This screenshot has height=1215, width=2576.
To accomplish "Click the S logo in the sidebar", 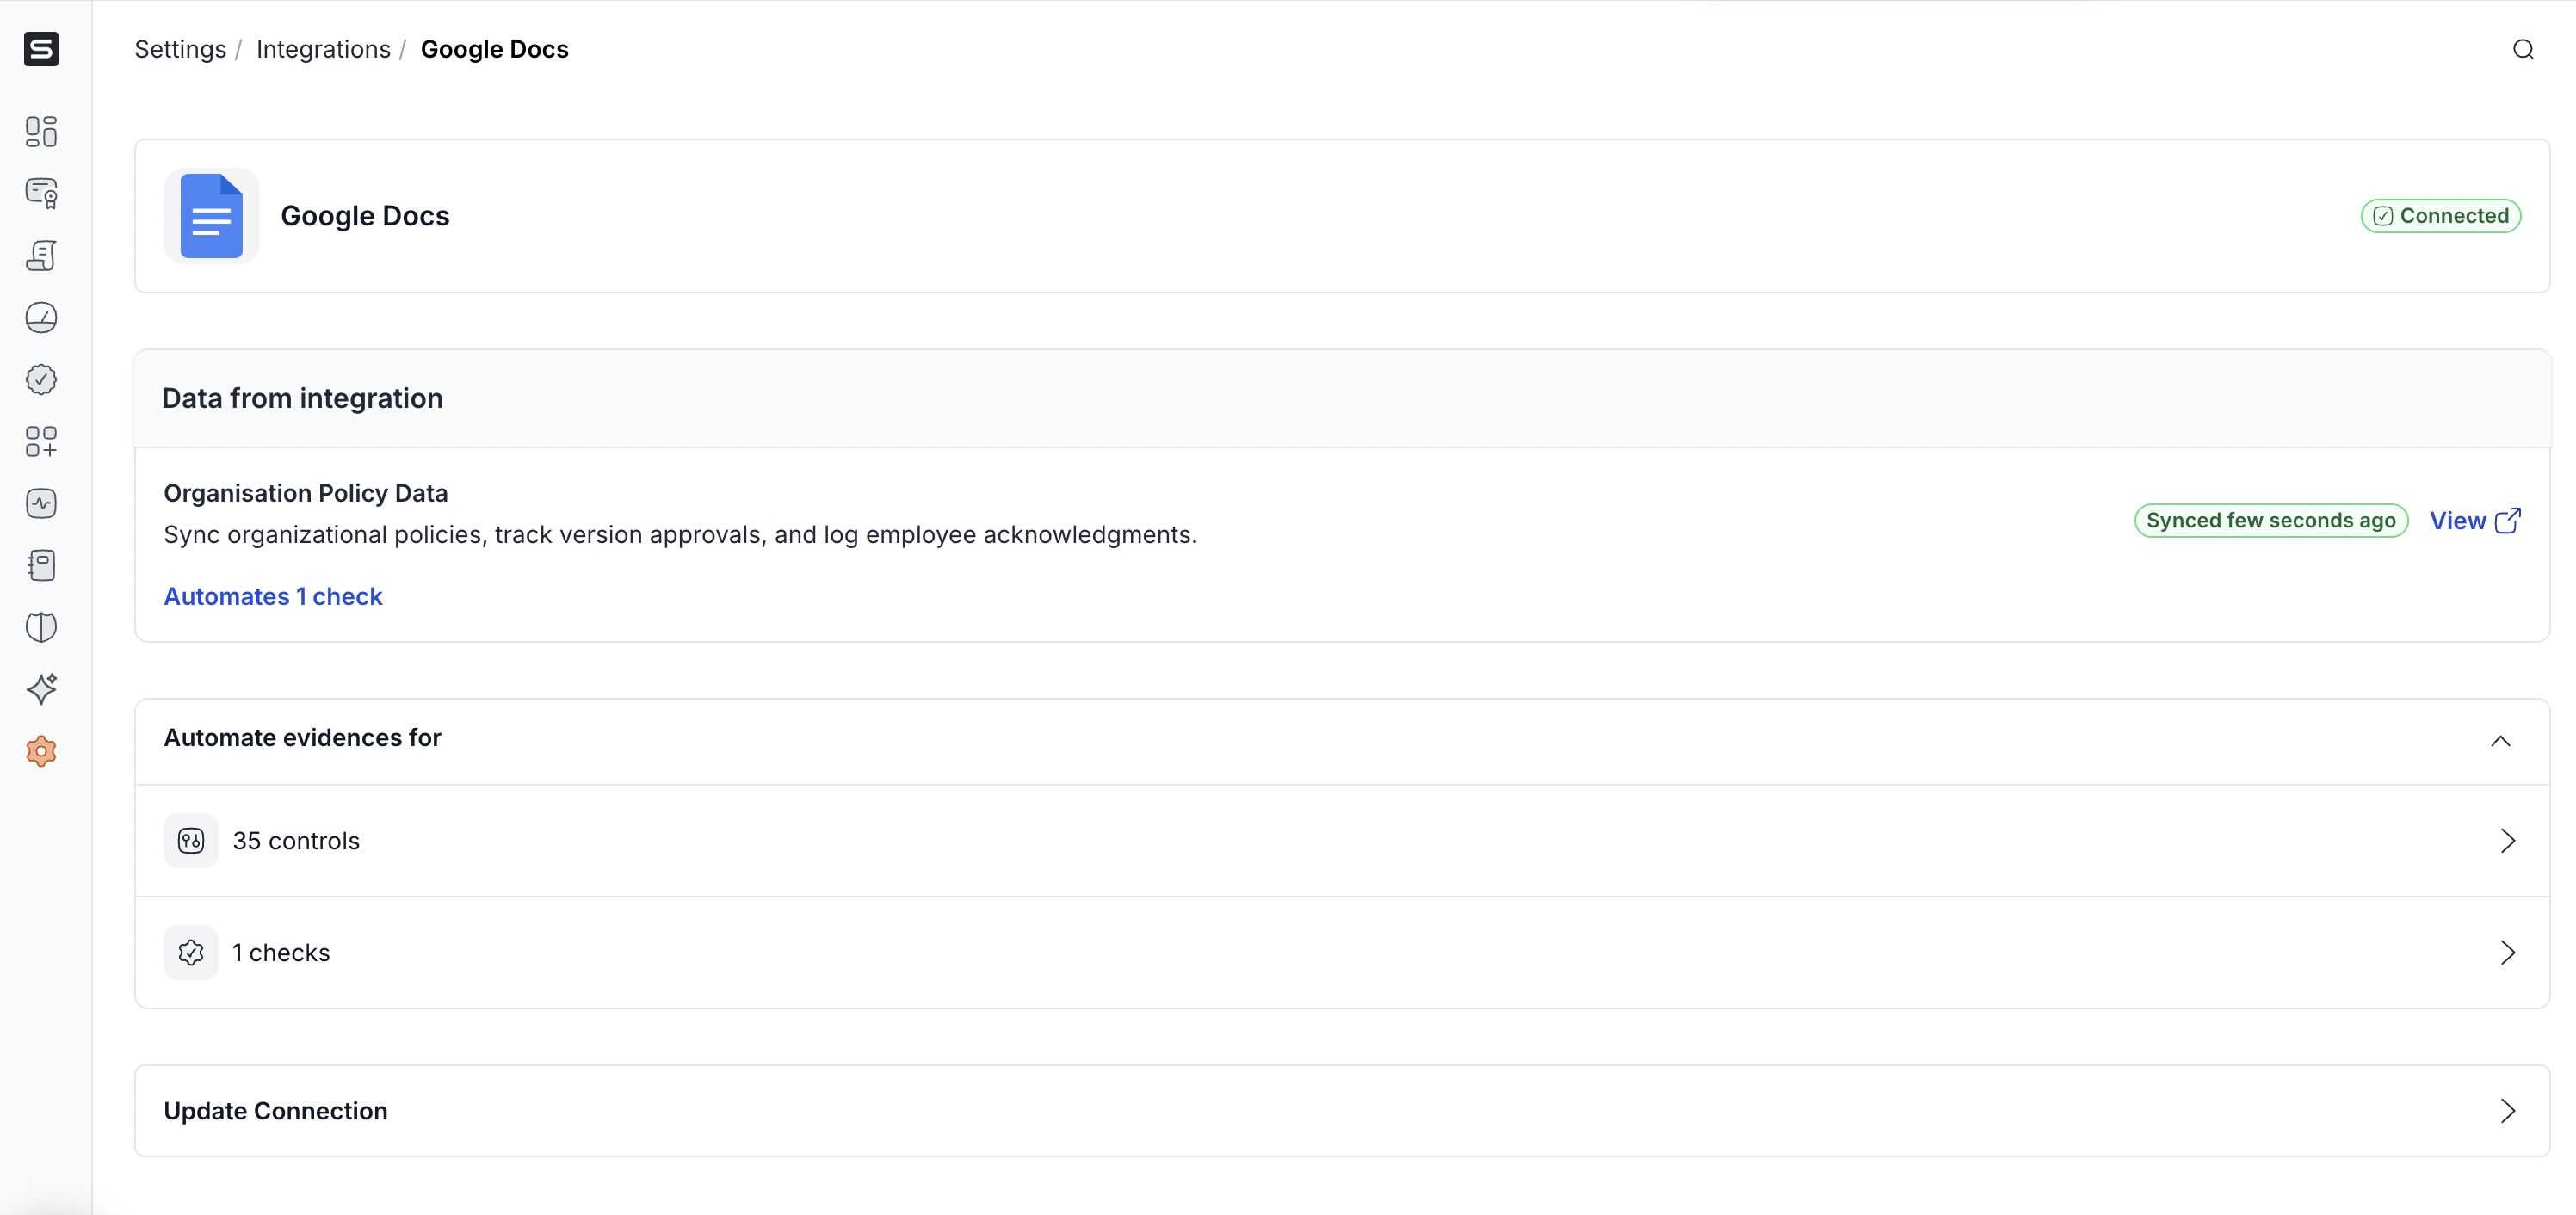I will (x=41, y=48).
